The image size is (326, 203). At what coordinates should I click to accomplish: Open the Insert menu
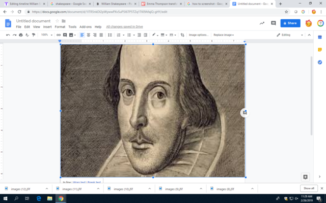click(47, 27)
